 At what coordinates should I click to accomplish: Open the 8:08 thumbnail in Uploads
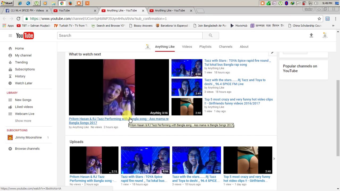[x=145, y=160]
